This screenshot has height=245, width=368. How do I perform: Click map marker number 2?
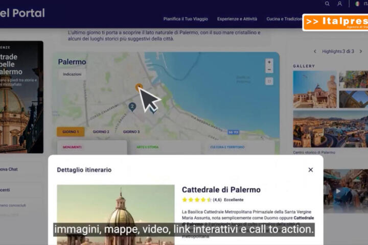pos(132,107)
